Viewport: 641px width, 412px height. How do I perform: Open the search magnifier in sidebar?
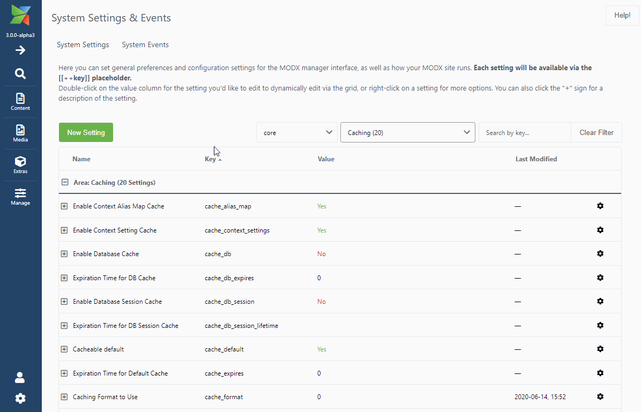(20, 73)
